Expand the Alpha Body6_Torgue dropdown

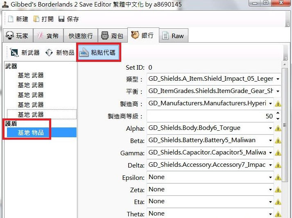(x=270, y=128)
